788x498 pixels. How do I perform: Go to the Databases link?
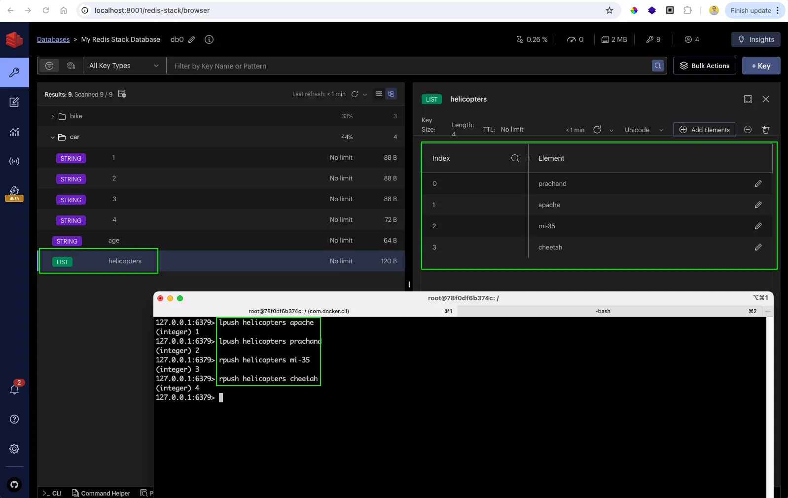coord(53,39)
